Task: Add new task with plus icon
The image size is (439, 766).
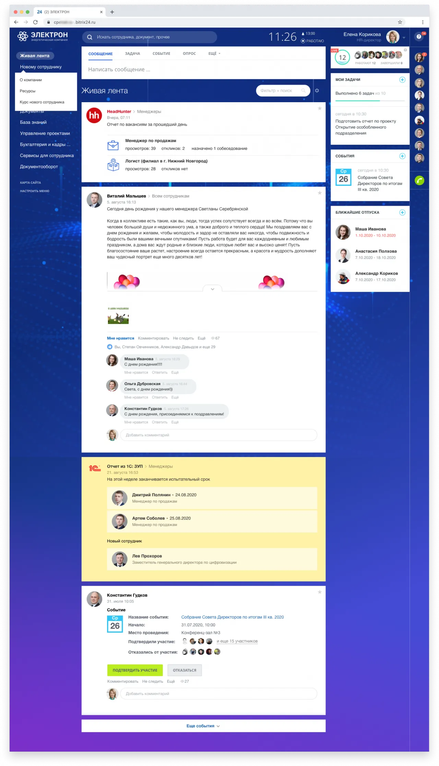Action: click(x=402, y=80)
